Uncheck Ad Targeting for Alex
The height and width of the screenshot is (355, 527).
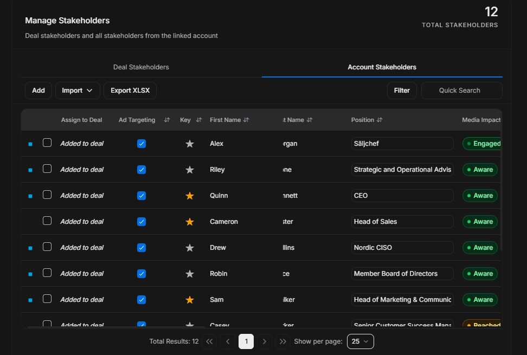click(x=142, y=144)
